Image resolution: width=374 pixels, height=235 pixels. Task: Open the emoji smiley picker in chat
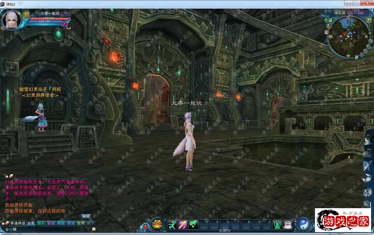coord(94,229)
